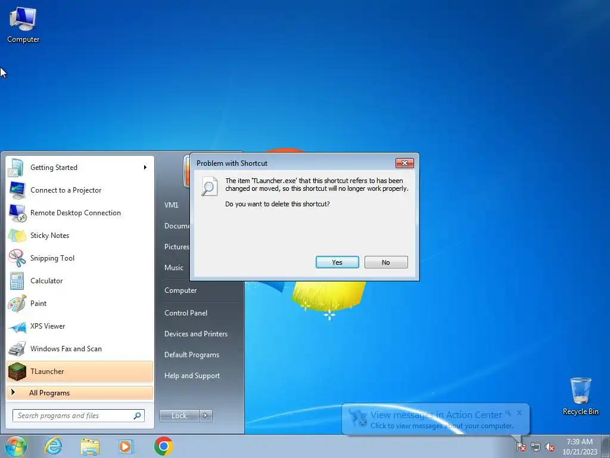Click the Lock button
The width and height of the screenshot is (610, 458).
click(x=179, y=416)
